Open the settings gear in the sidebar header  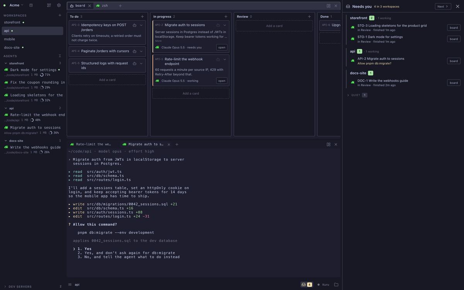(59, 5)
